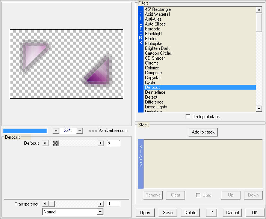266x219 pixels.
Task: Toggle the Upto checkbox
Action: 198,195
